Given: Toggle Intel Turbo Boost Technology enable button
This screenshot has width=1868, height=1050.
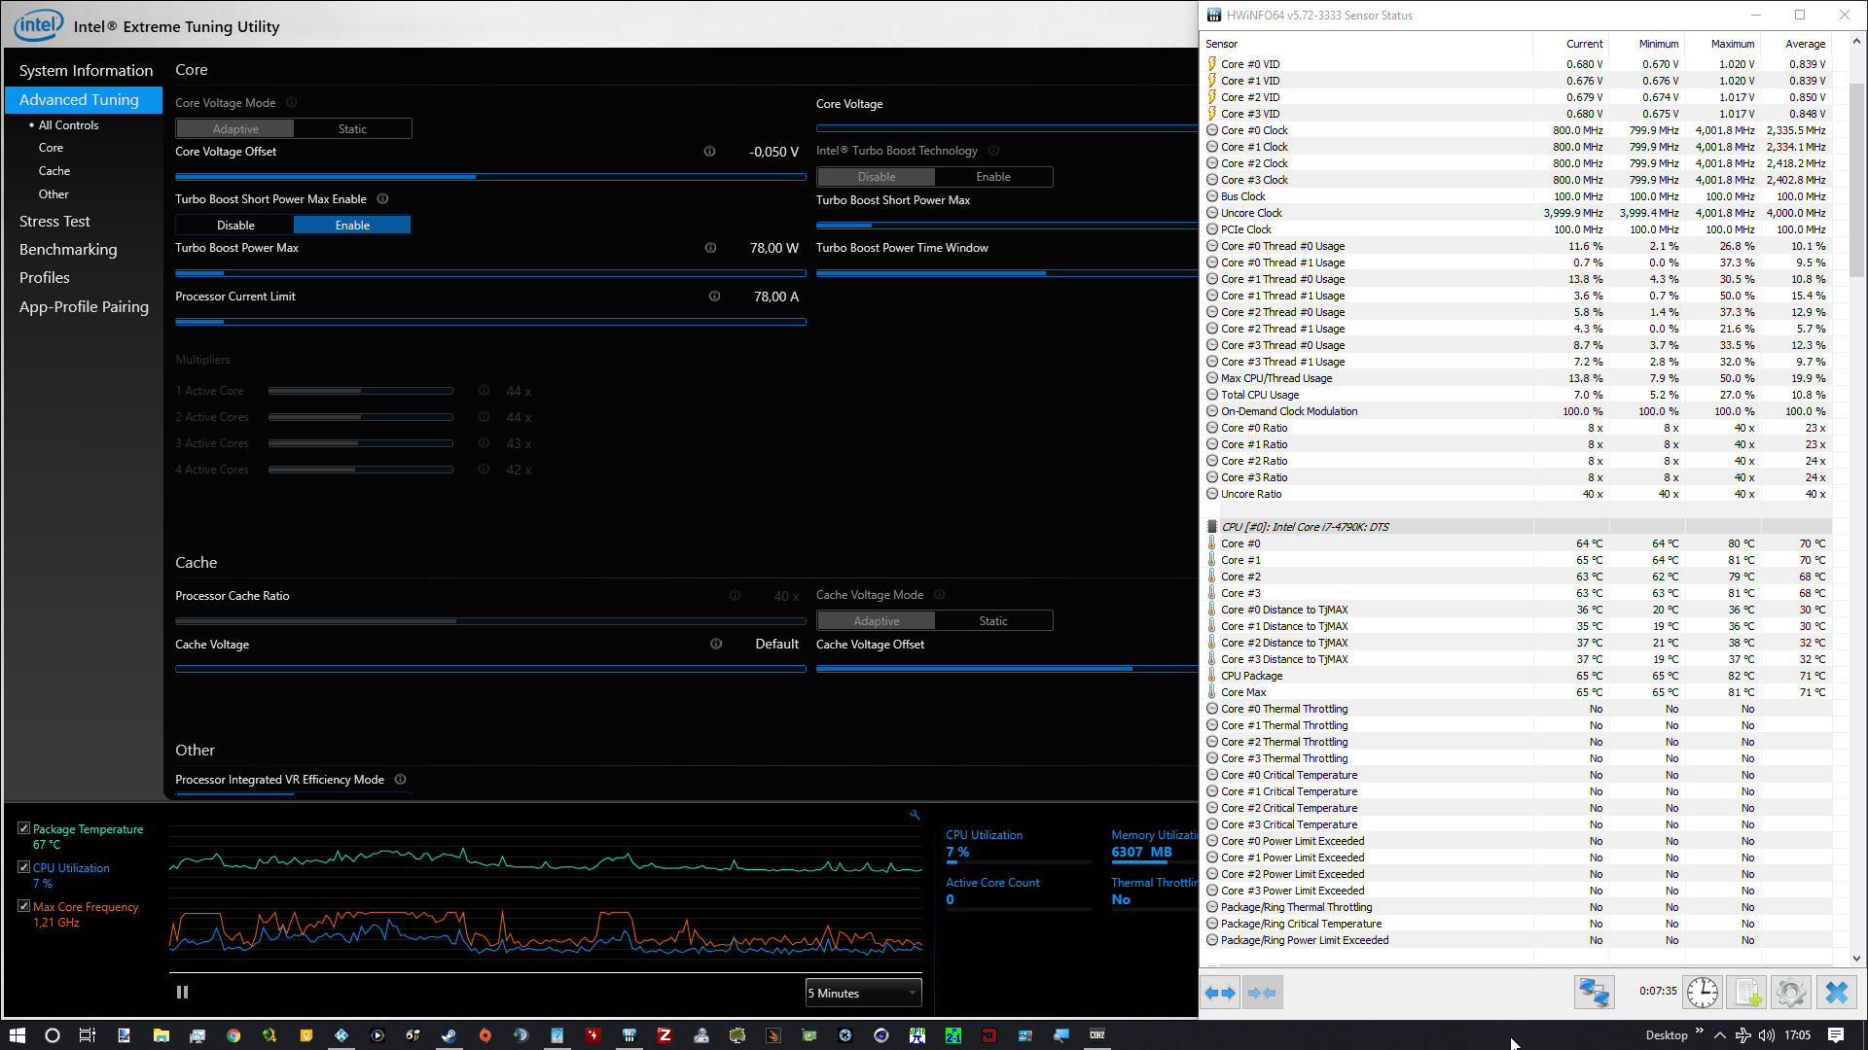Looking at the screenshot, I should tap(994, 176).
